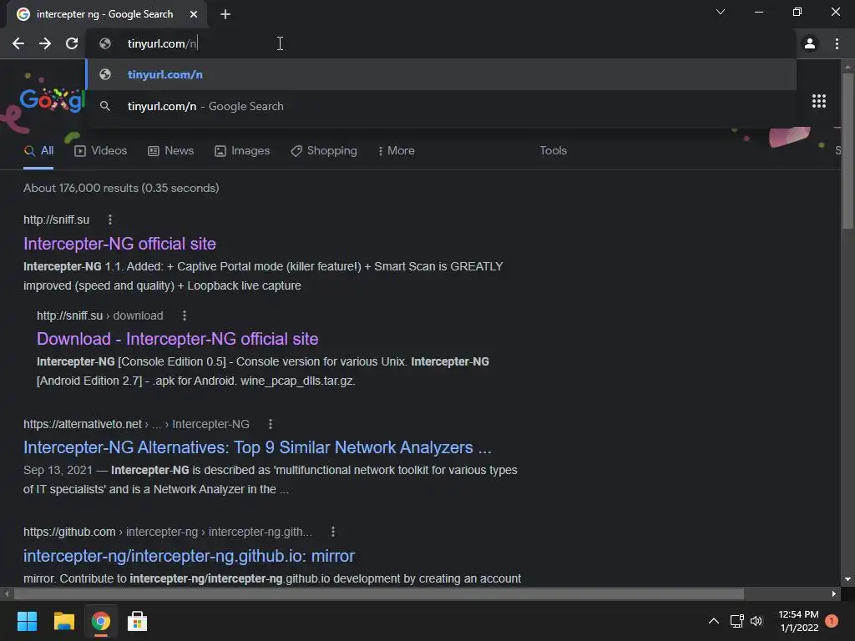Open Chrome's three-dot menu
This screenshot has width=855, height=641.
pos(837,43)
